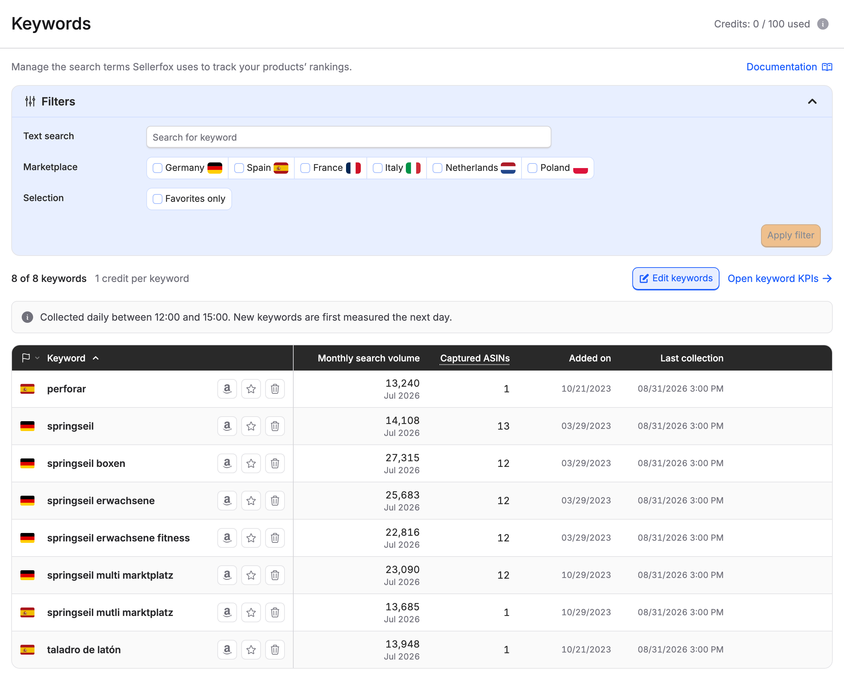Sort by Monthly search volume

click(369, 358)
